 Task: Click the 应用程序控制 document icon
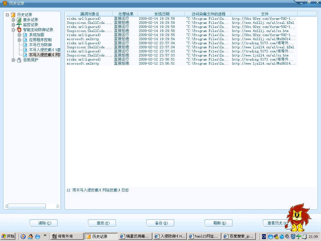(25, 40)
